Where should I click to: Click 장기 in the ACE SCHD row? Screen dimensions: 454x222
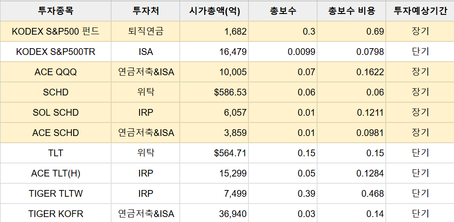420,133
